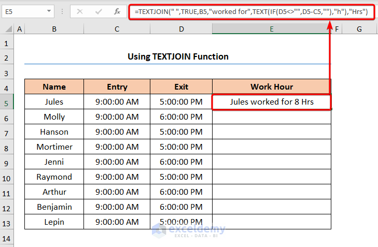The image size is (378, 247).
Task: Select empty Work Hour cell for Benjamin
Action: pos(272,207)
